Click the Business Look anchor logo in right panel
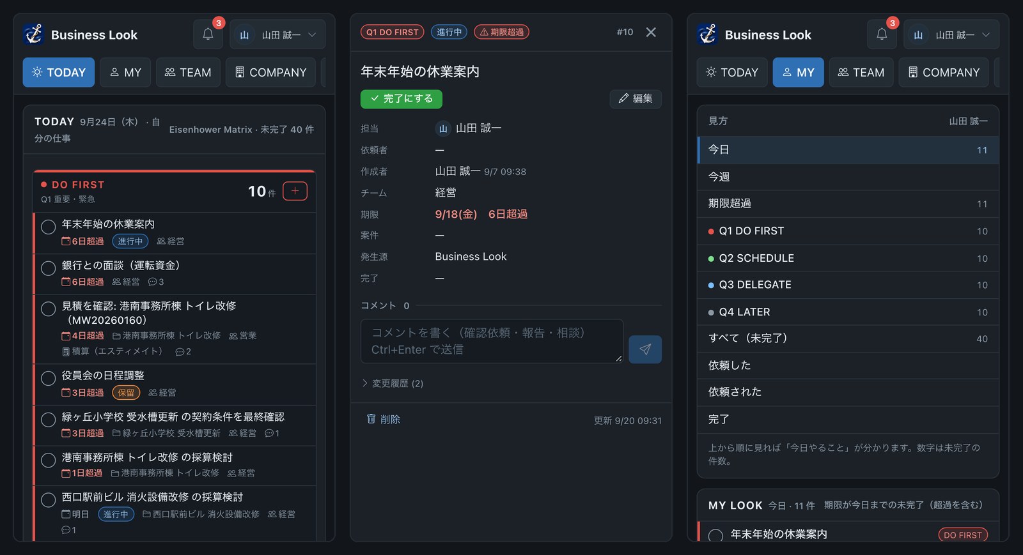The height and width of the screenshot is (555, 1023). [707, 34]
